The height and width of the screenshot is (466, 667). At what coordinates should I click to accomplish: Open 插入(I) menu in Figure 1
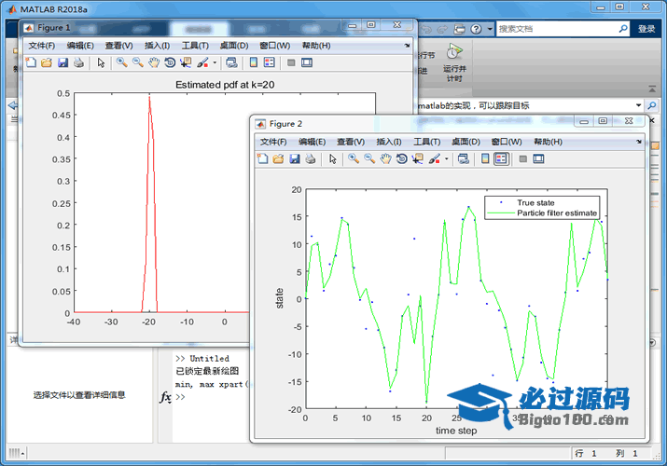click(157, 46)
